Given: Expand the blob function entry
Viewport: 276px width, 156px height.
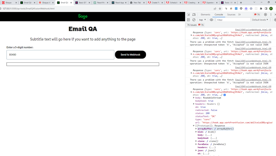Looking at the screenshot, I should tap(196, 132).
